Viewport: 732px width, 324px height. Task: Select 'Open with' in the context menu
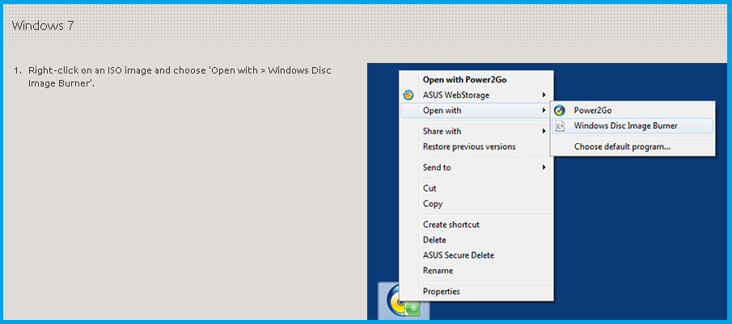(476, 111)
